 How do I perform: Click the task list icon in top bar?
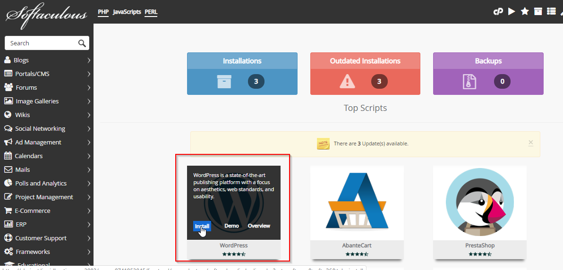pos(551,11)
